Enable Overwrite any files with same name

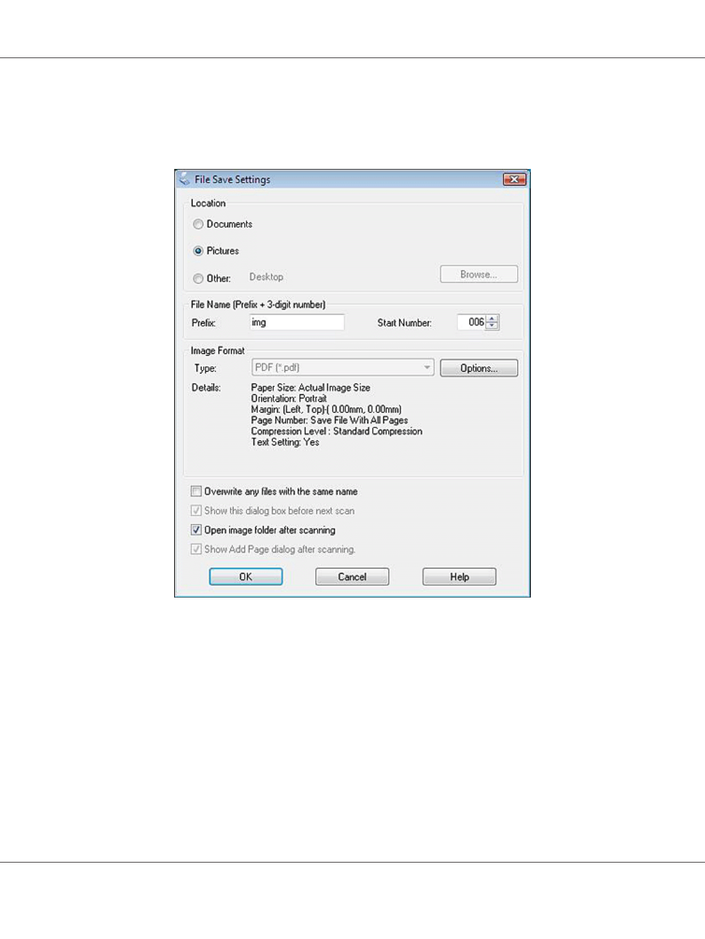coord(196,491)
